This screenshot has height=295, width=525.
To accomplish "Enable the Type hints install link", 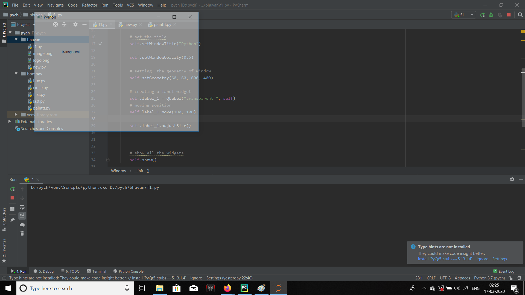I will (444, 259).
